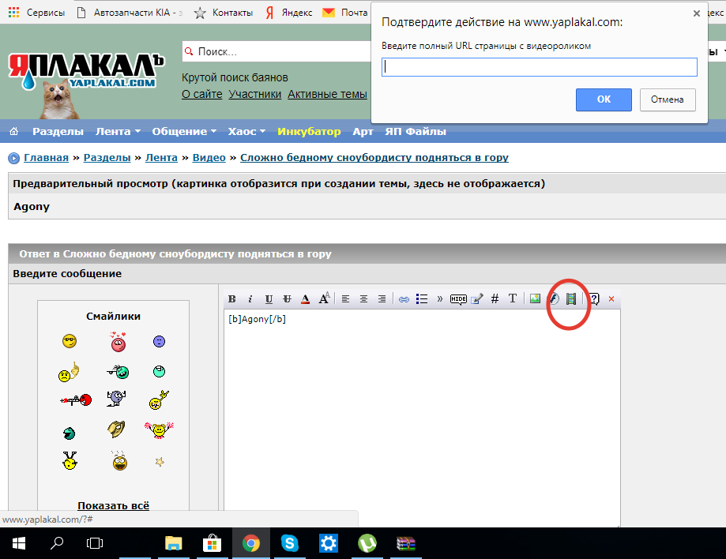Open Skype from the taskbar
The height and width of the screenshot is (559, 726).
tap(289, 543)
